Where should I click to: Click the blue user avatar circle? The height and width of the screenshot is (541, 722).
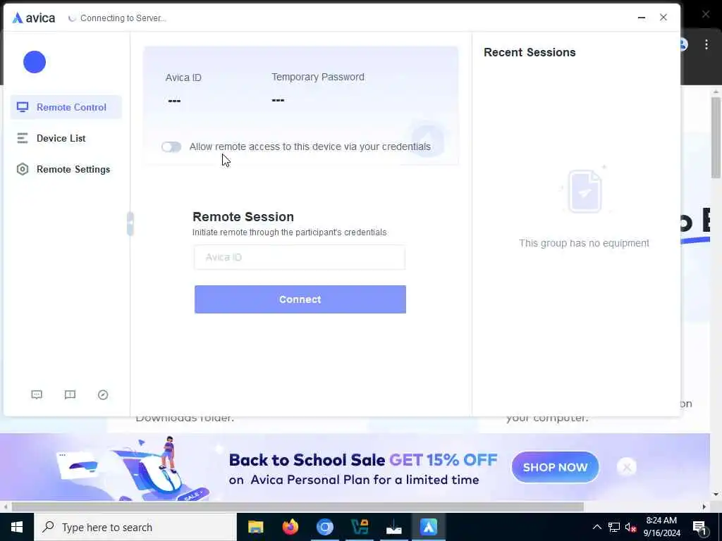[35, 62]
